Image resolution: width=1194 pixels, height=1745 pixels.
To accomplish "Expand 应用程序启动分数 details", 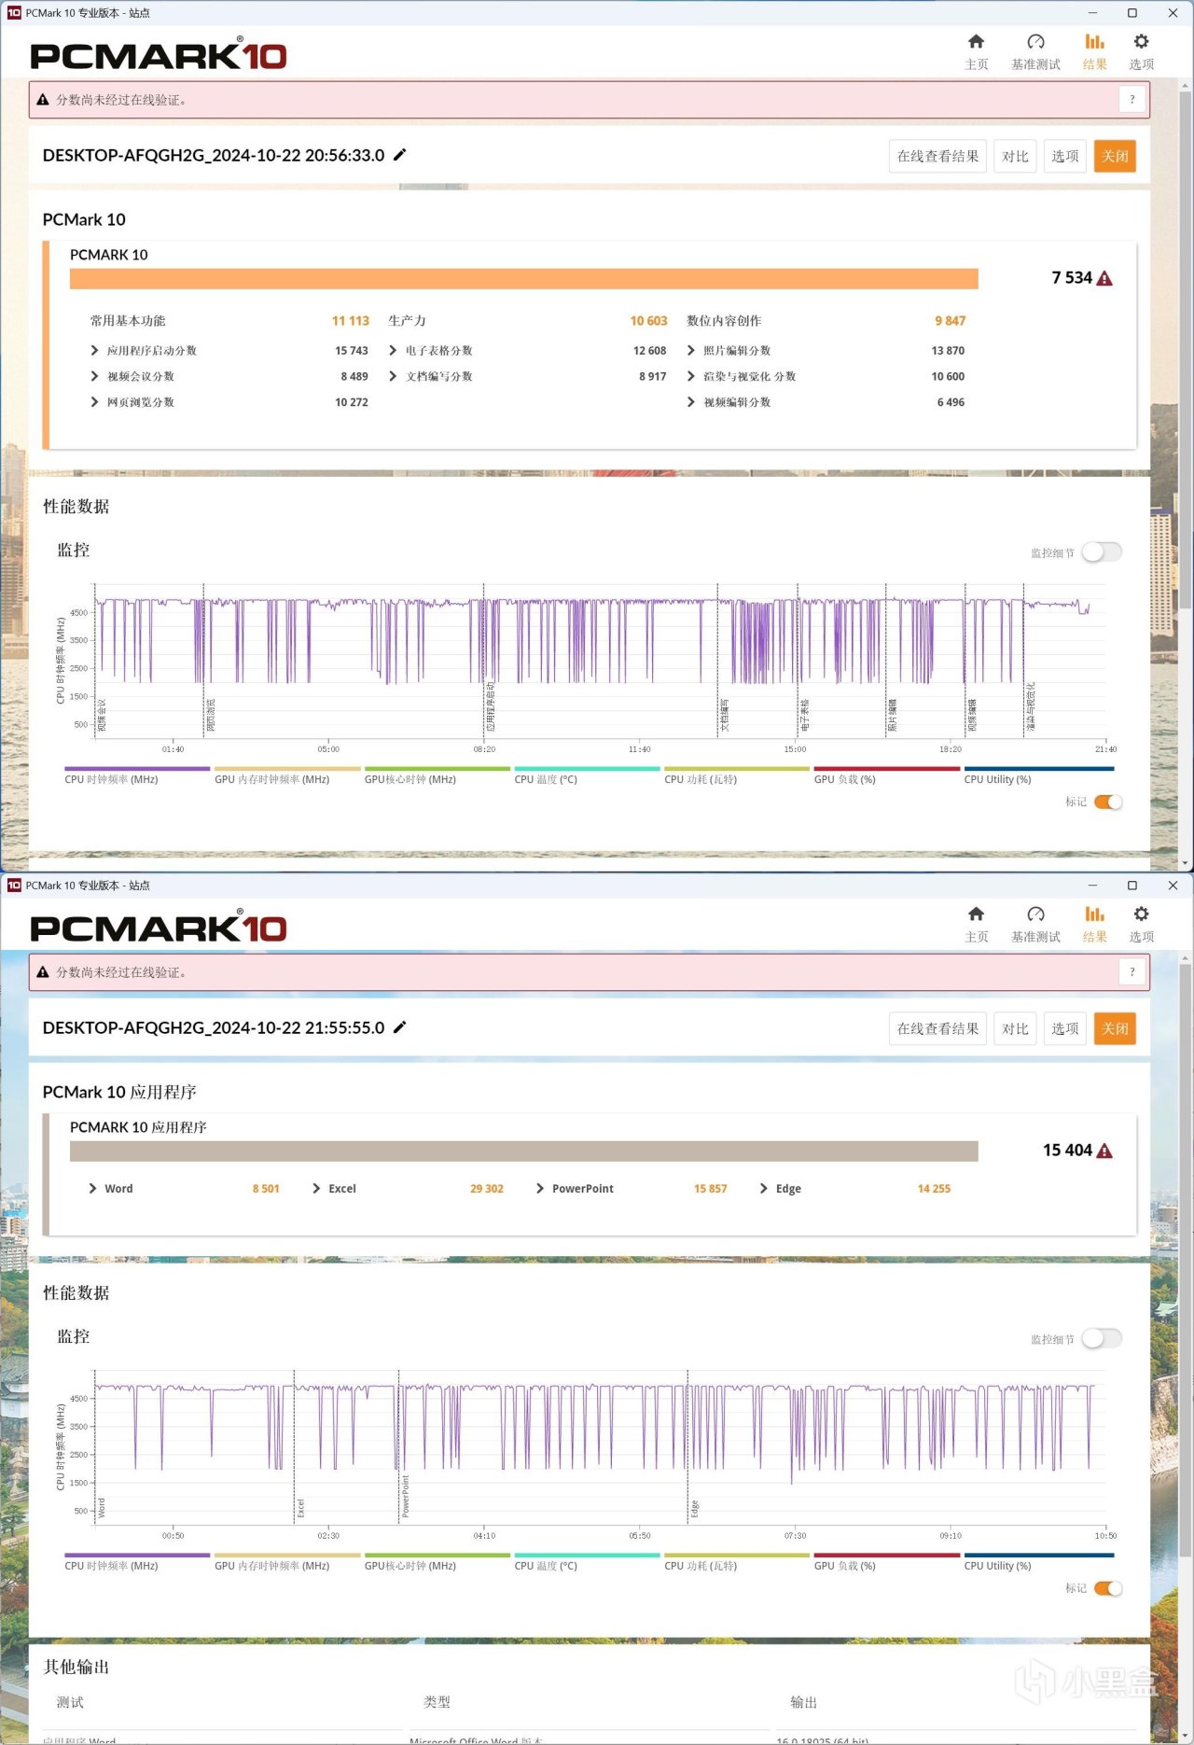I will click(x=94, y=351).
